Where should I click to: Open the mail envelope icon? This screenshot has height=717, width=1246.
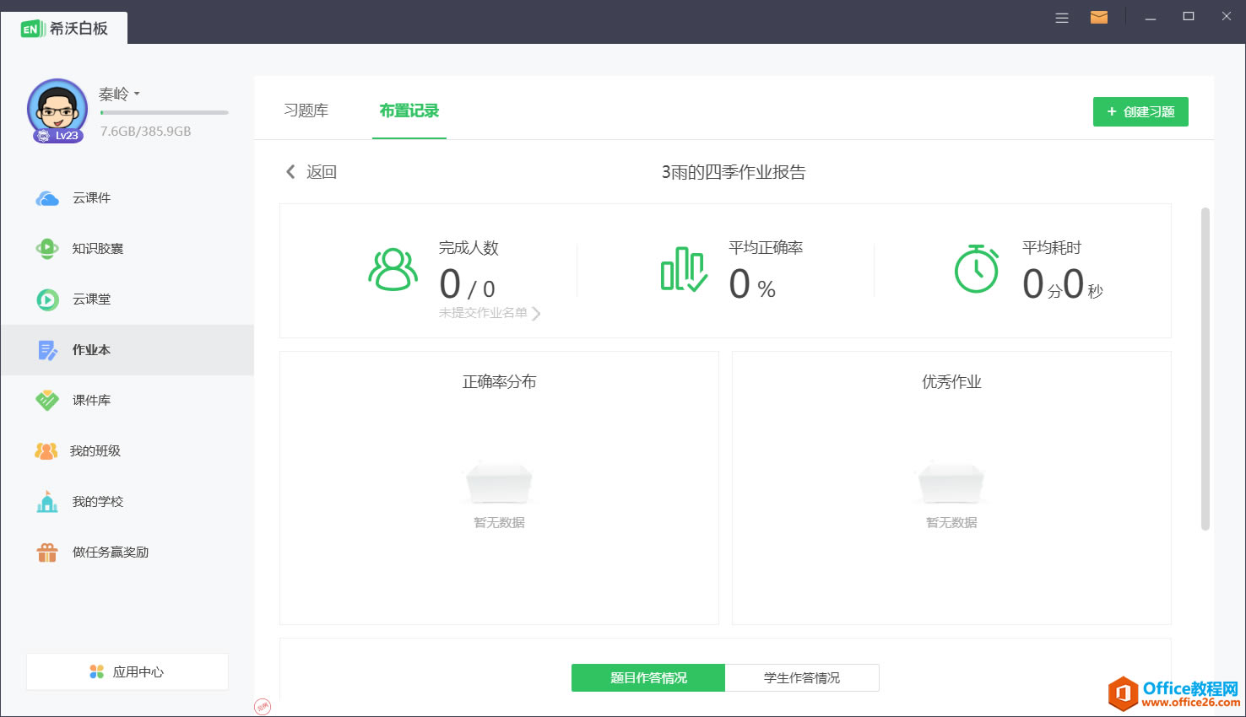1099,17
